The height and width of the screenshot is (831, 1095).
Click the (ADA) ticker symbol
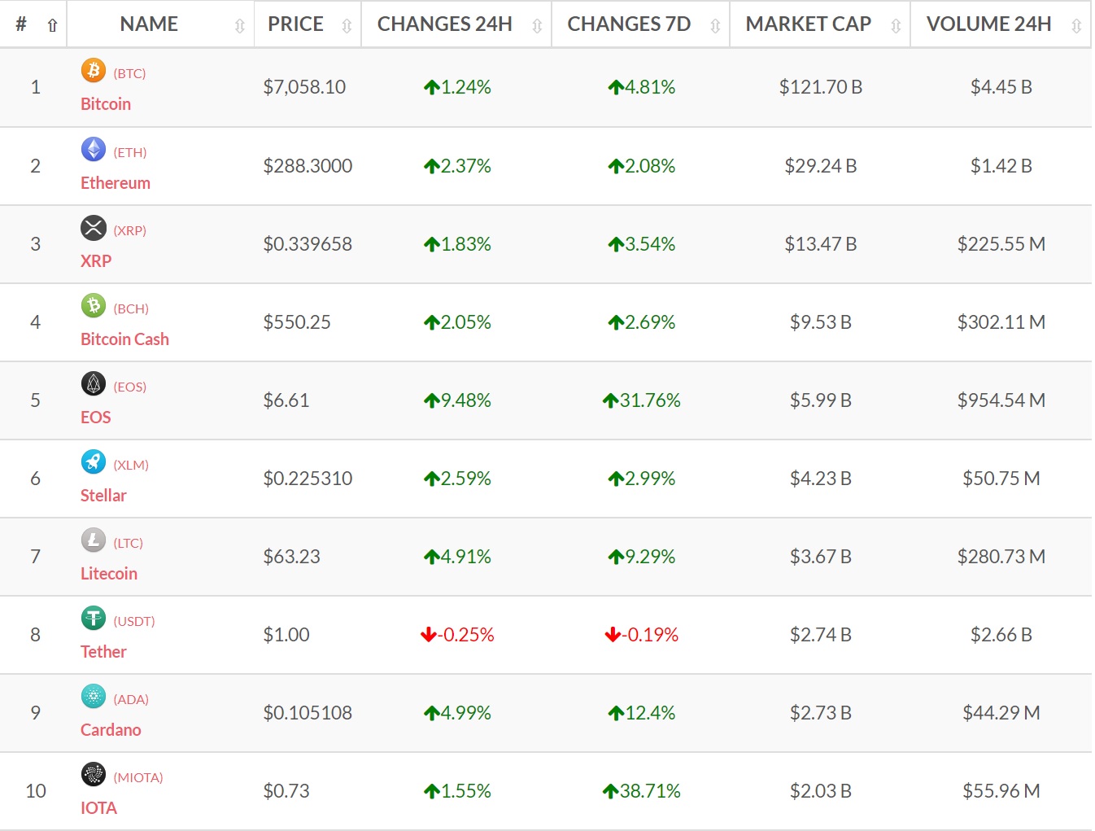[x=131, y=699]
